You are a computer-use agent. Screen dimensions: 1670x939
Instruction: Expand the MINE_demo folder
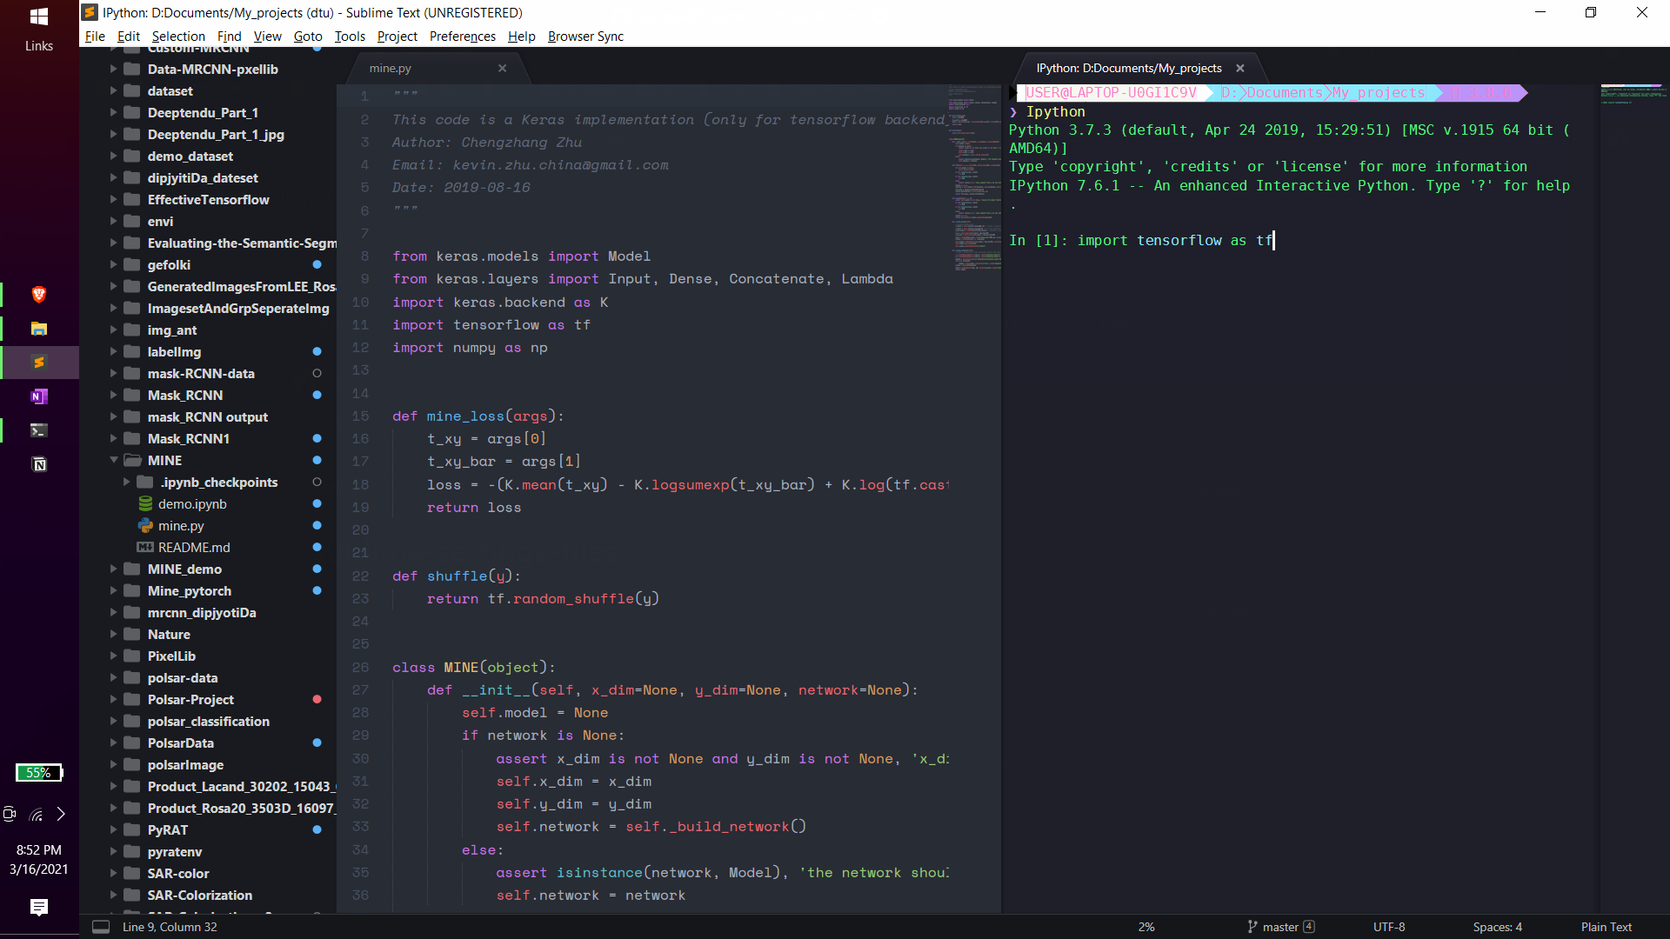tap(113, 569)
